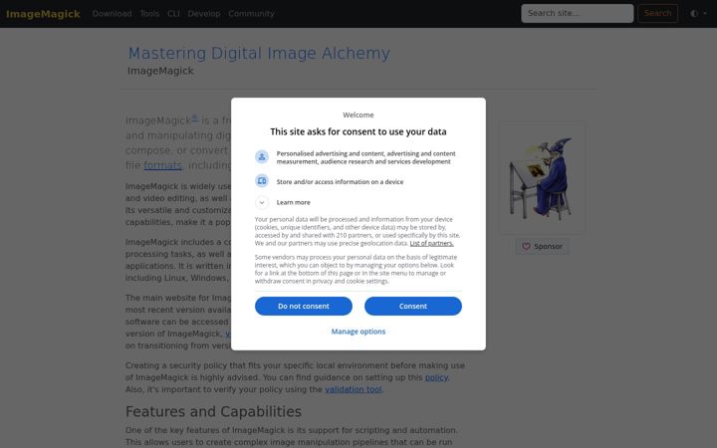The height and width of the screenshot is (448, 717).
Task: Focus the Search site input field
Action: pyautogui.click(x=577, y=13)
